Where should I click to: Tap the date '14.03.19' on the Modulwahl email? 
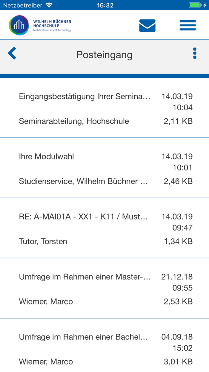(x=177, y=156)
